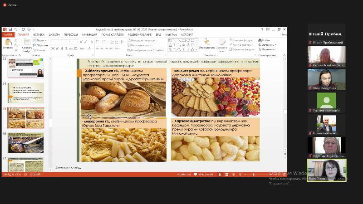Clear formatting eraser icon in Font group

(92, 42)
